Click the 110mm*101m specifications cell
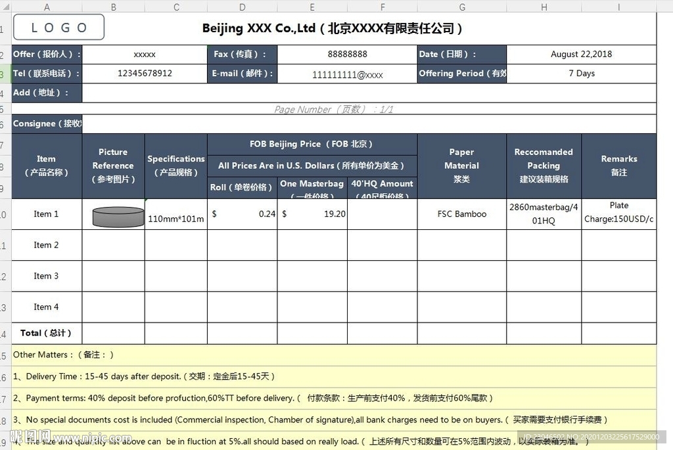Image resolution: width=673 pixels, height=450 pixels. (x=175, y=219)
